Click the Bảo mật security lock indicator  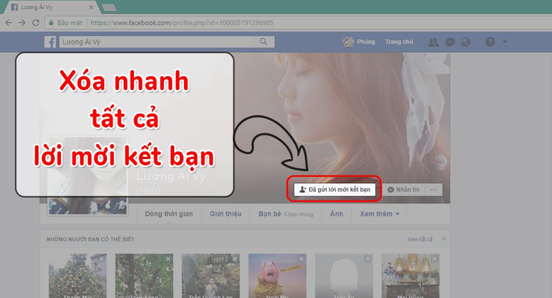point(66,23)
